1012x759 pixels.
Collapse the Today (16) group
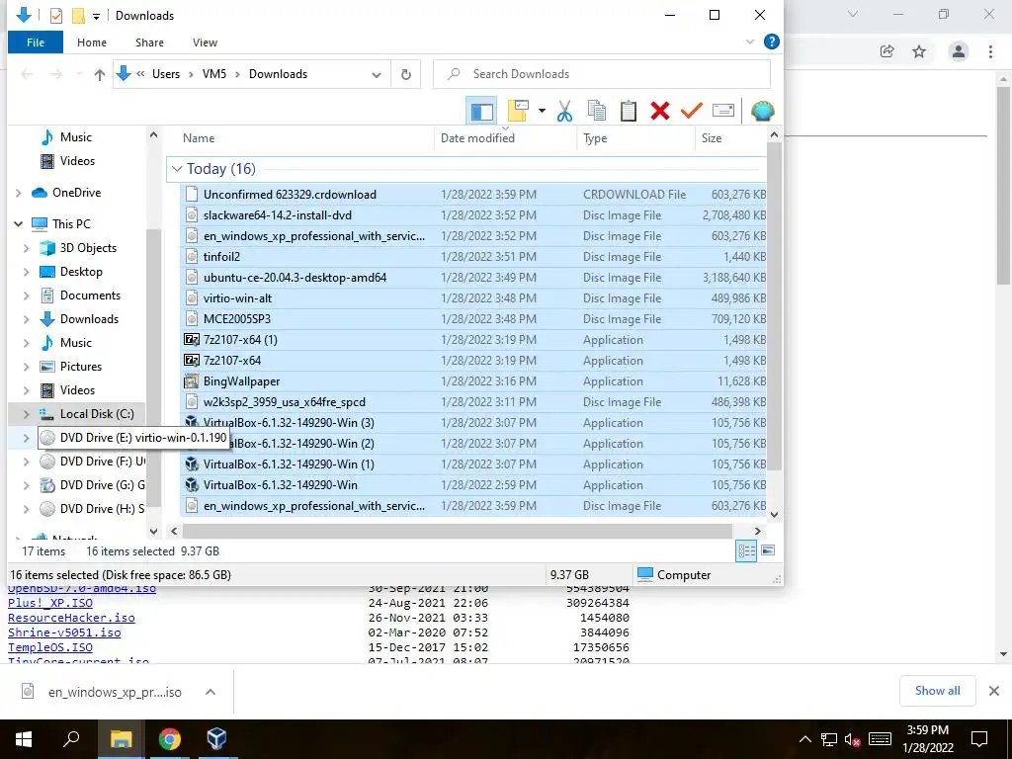177,169
